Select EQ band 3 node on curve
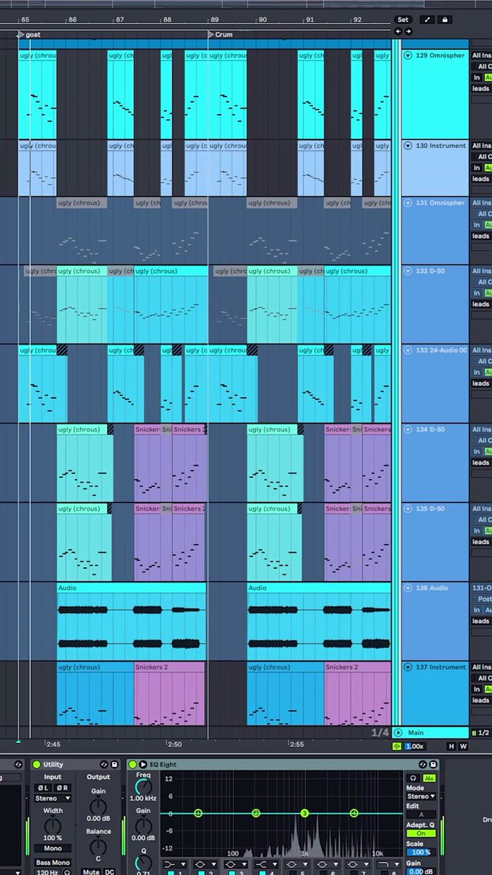492x875 pixels. 305,813
